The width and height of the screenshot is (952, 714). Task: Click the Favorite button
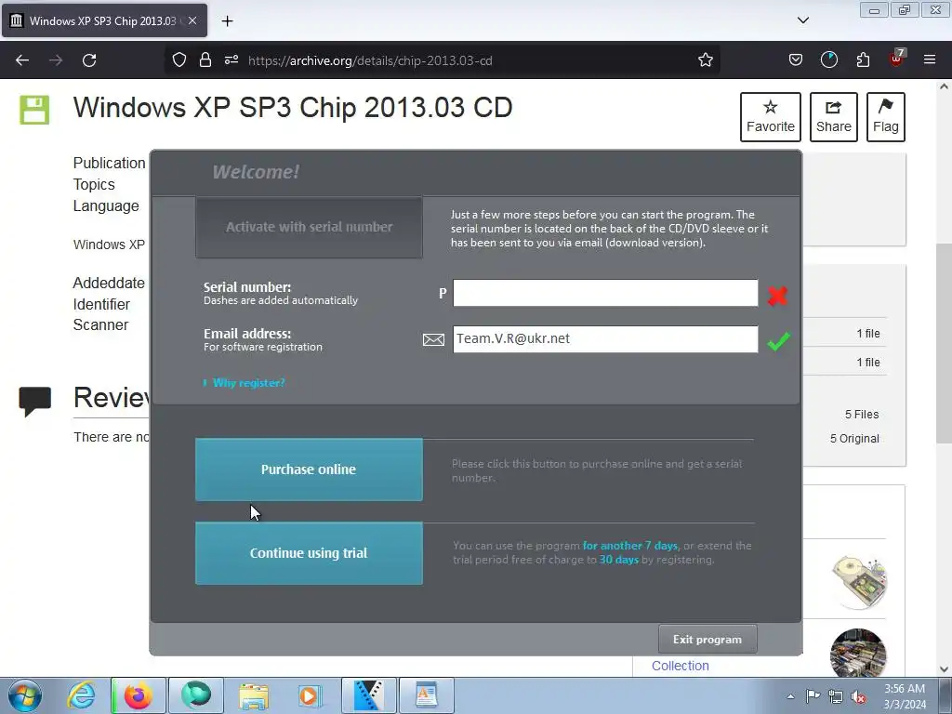click(x=771, y=117)
